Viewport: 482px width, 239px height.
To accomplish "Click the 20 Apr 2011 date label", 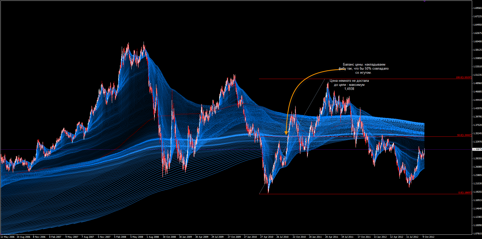I will (332, 237).
